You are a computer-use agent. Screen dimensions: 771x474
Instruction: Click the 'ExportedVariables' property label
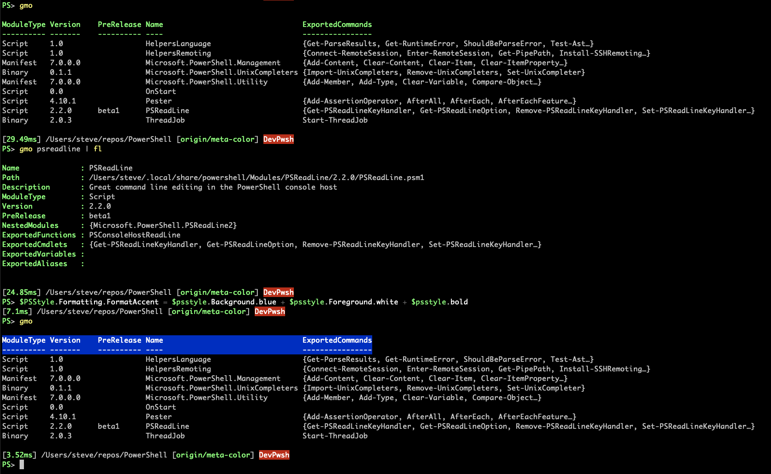(39, 254)
